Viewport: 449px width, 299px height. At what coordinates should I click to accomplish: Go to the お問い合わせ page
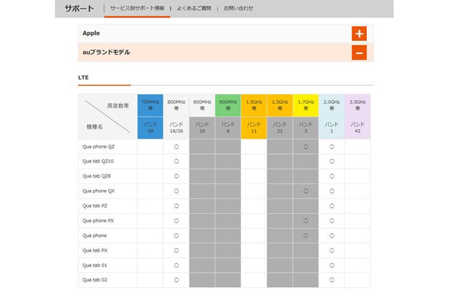(x=239, y=8)
